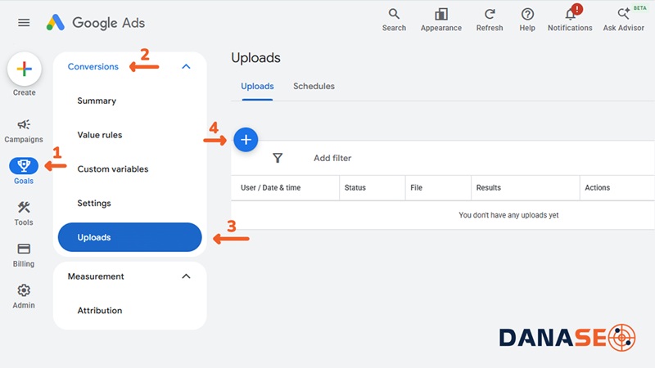Collapse the Conversions section chevron
This screenshot has height=368, width=655.
click(187, 66)
